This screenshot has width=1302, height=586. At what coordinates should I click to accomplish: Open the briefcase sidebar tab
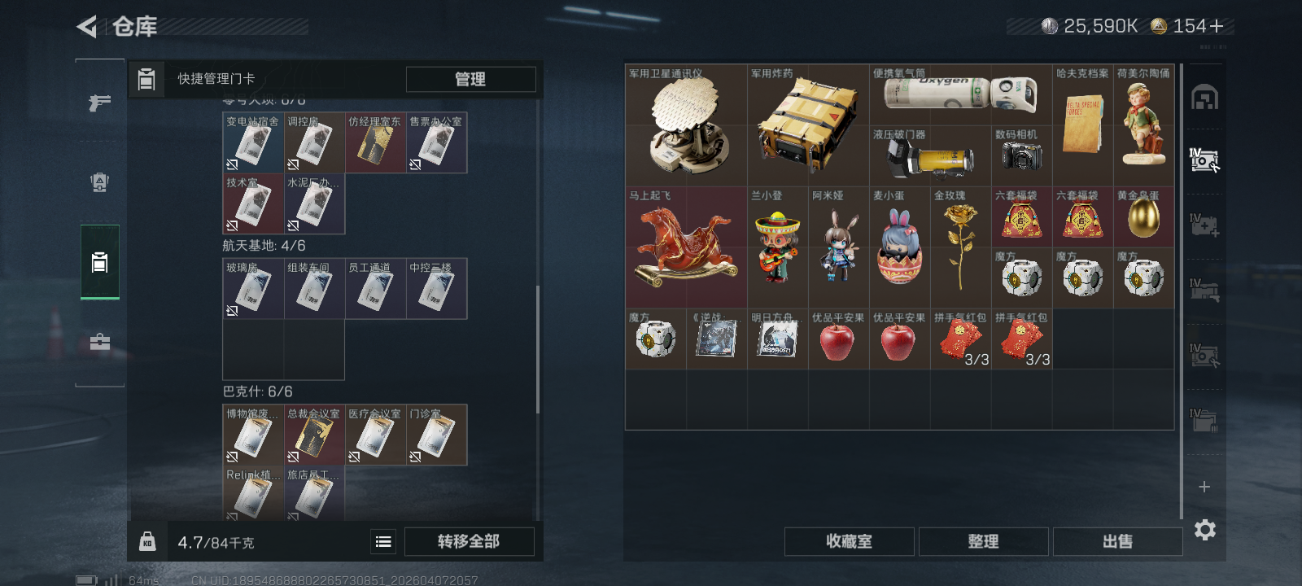(100, 342)
